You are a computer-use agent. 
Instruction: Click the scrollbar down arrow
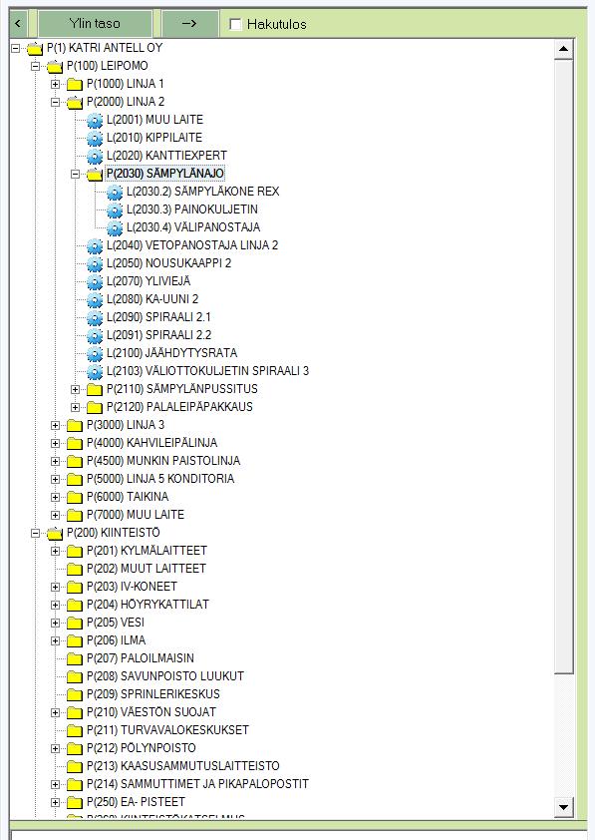coord(563,807)
